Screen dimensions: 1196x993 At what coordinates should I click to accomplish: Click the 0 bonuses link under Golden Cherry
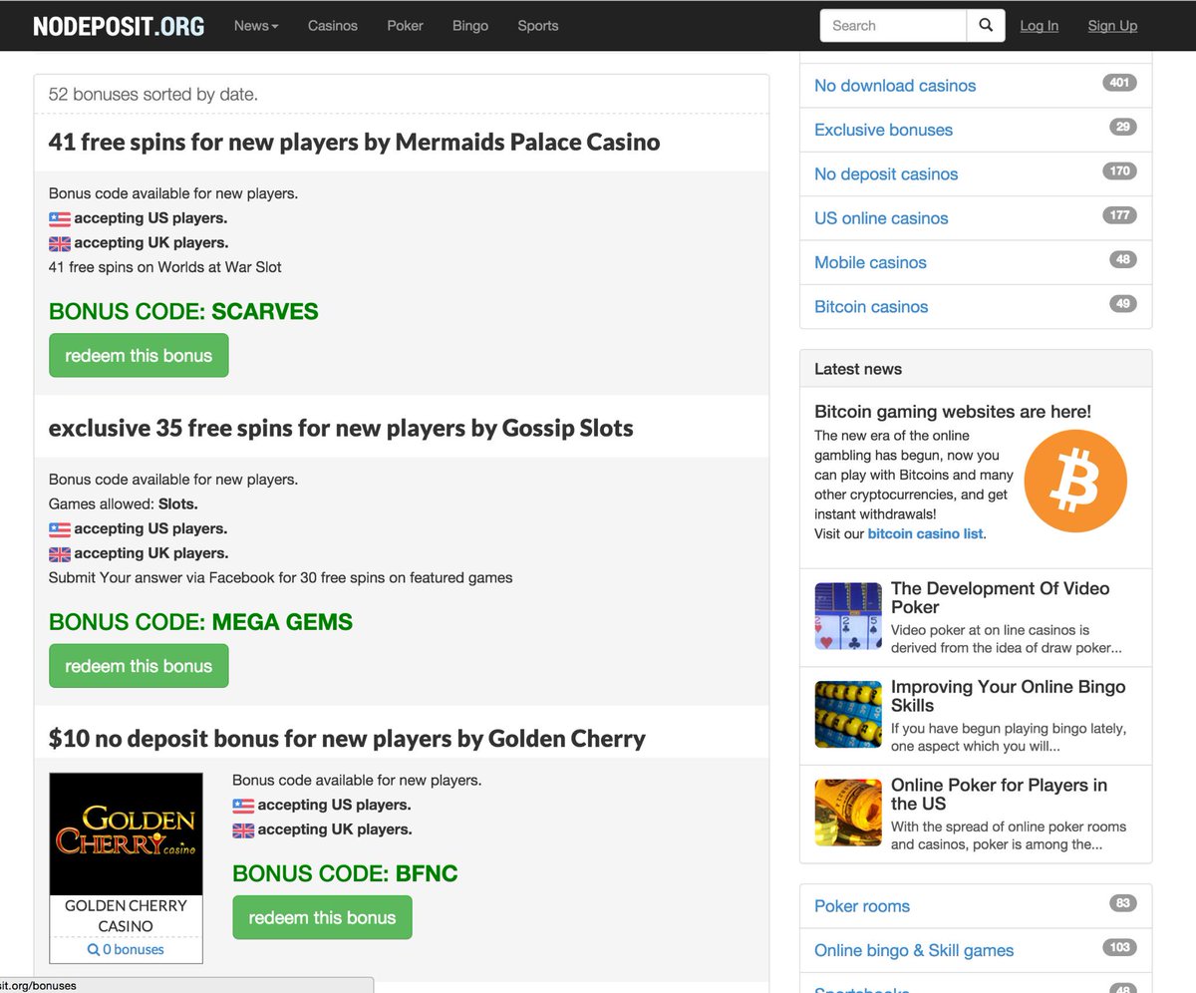coord(126,950)
